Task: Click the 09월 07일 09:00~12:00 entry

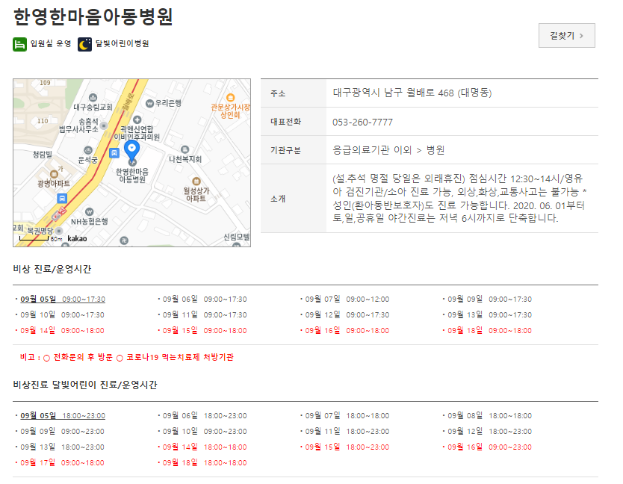Action: (347, 300)
